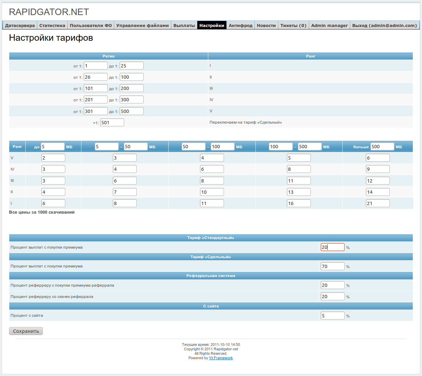Image resolution: width=422 pixels, height=376 pixels.
Task: Select the rank III ratio 'до' field with 200
Action: (x=132, y=88)
